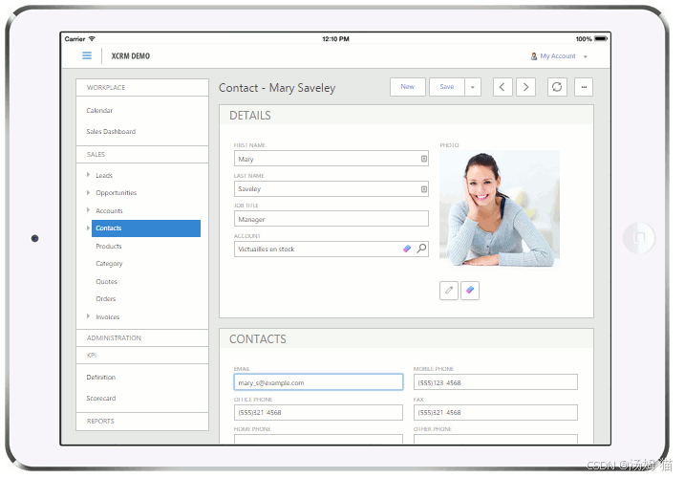Search accounts with magnifier icon

click(421, 249)
